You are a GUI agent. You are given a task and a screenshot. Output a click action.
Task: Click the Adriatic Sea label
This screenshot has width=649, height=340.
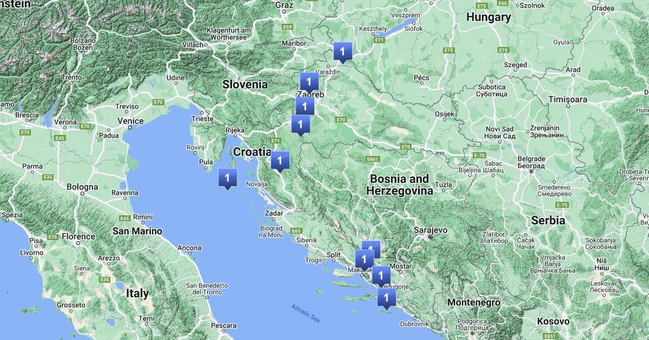(305, 314)
